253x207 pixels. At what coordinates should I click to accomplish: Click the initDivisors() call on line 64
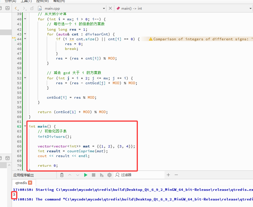pyautogui.click(x=54, y=136)
